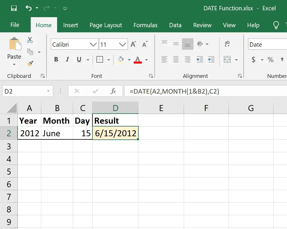Screen dimensions: 287x229
Task: Open the Borders dropdown arrow
Action: pyautogui.click(x=108, y=60)
